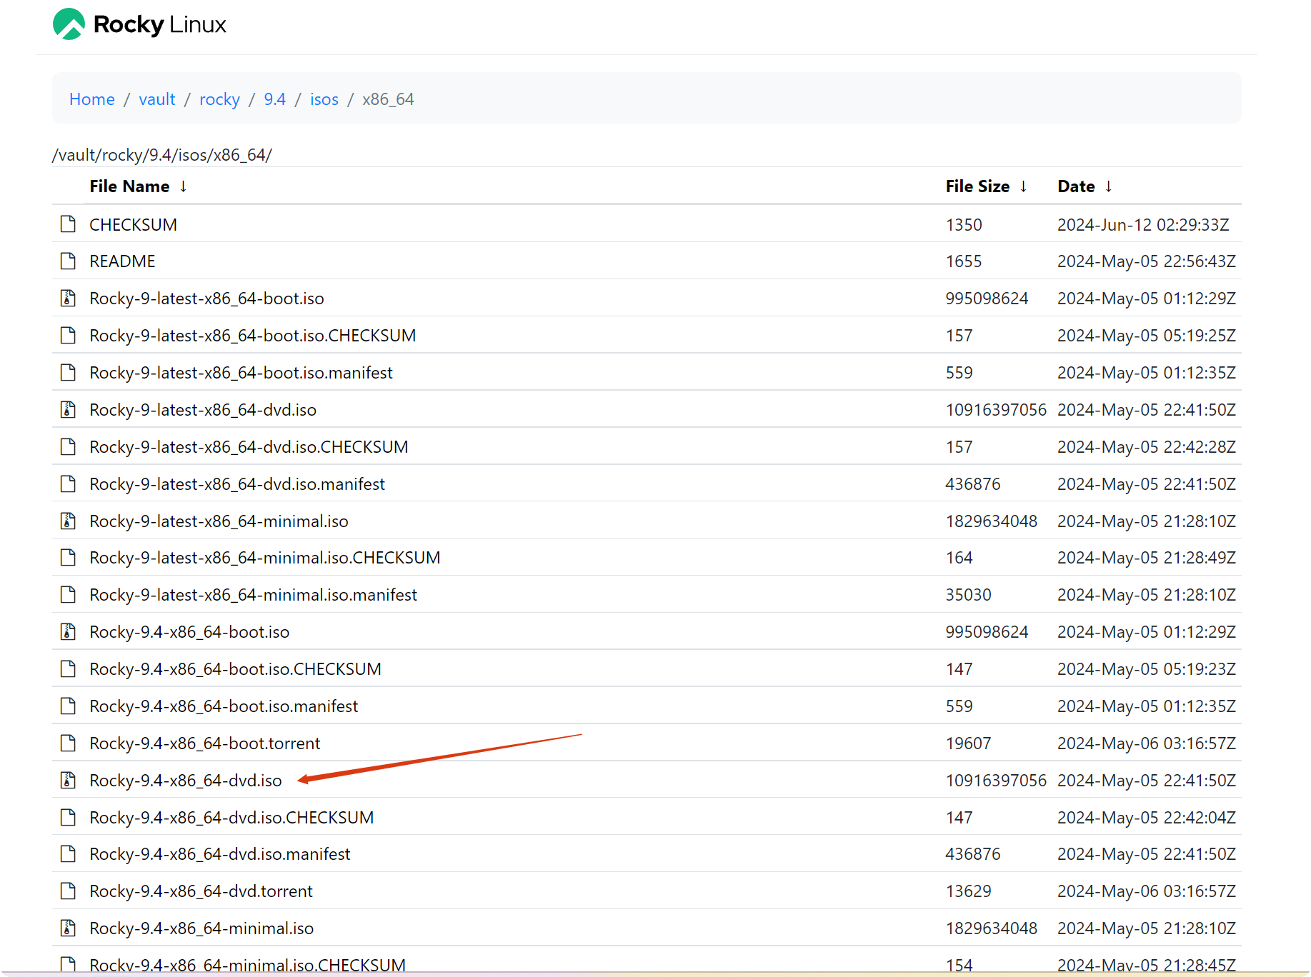The image size is (1311, 977).
Task: Click file icon beside Rocky-9.4-x86_64-boot.iso.CHECKSUM
Action: tap(68, 669)
